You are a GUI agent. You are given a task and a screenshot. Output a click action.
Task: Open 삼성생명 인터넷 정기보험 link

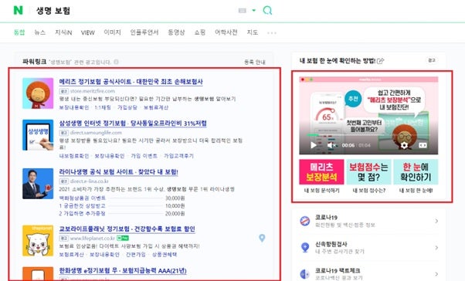point(133,123)
